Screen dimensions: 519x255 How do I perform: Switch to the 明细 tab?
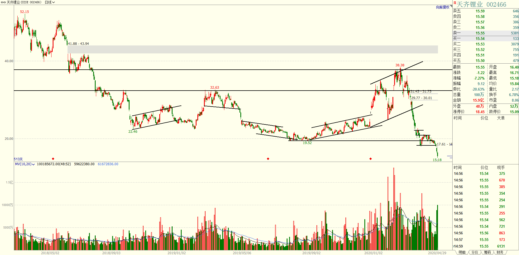[462, 252]
